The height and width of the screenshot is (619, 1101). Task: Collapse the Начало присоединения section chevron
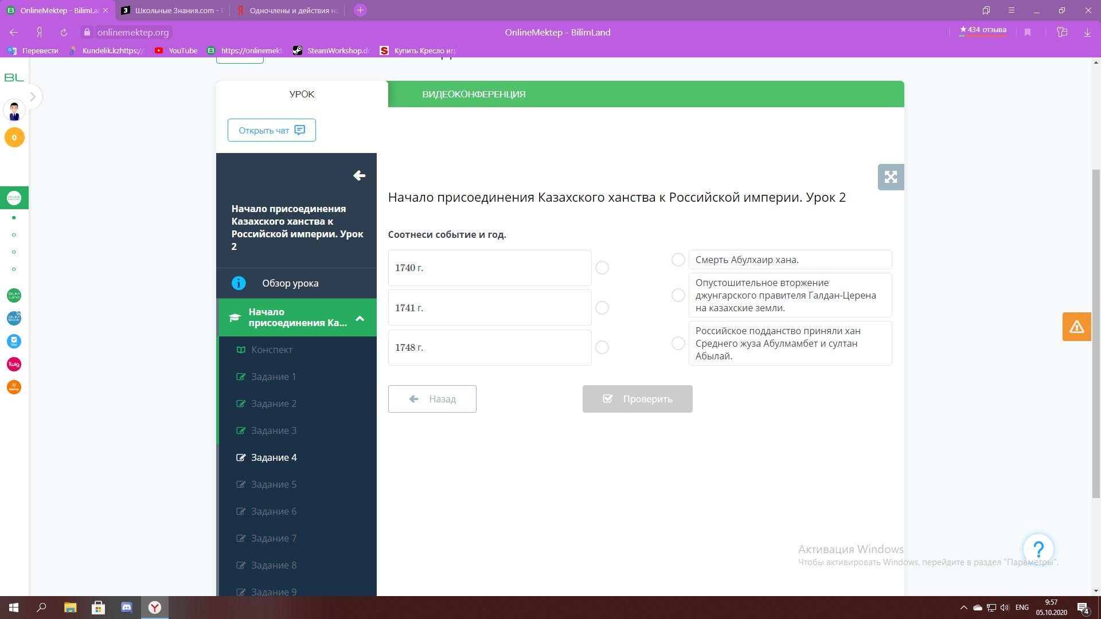360,318
